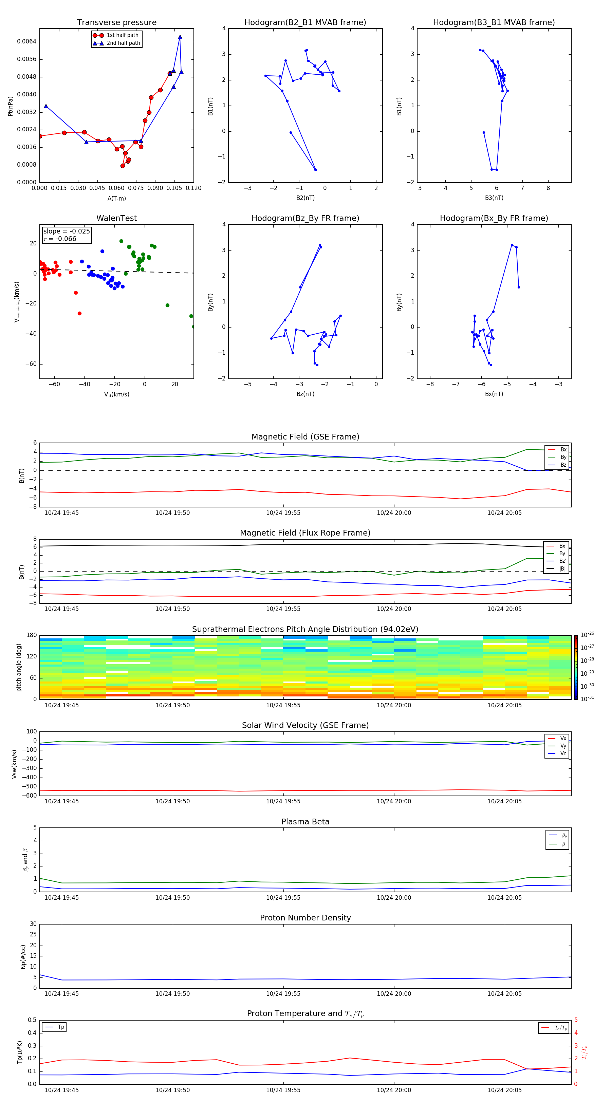Click '10/24 20:05' tick under Proton Temperature plot
Image resolution: width=611 pixels, height=1120 pixels.
coord(504,1090)
